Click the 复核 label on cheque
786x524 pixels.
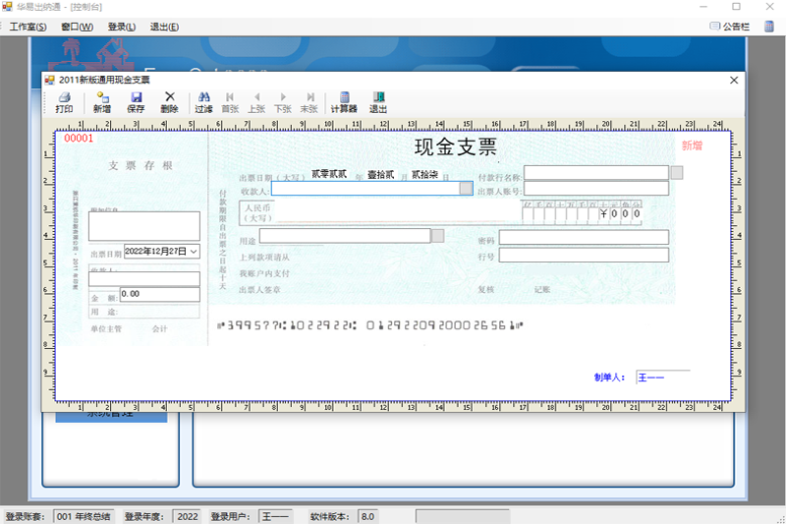[485, 289]
